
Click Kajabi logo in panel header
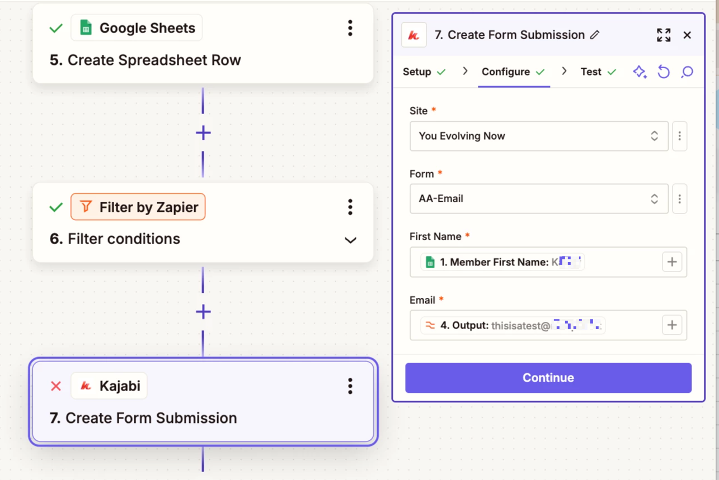pyautogui.click(x=414, y=35)
